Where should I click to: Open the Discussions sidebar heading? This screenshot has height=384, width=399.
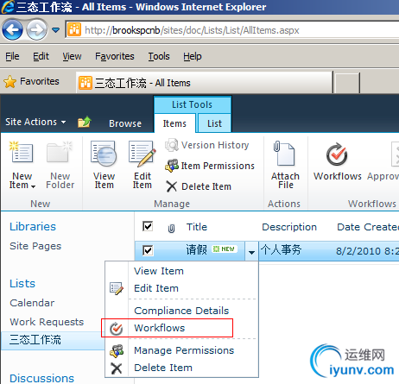41,378
